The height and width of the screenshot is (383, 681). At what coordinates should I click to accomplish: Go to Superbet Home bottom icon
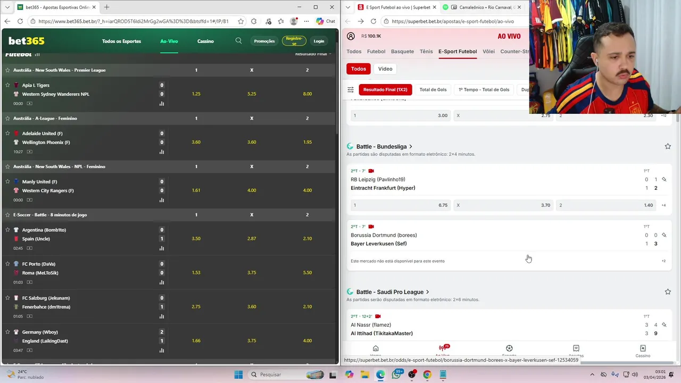376,351
